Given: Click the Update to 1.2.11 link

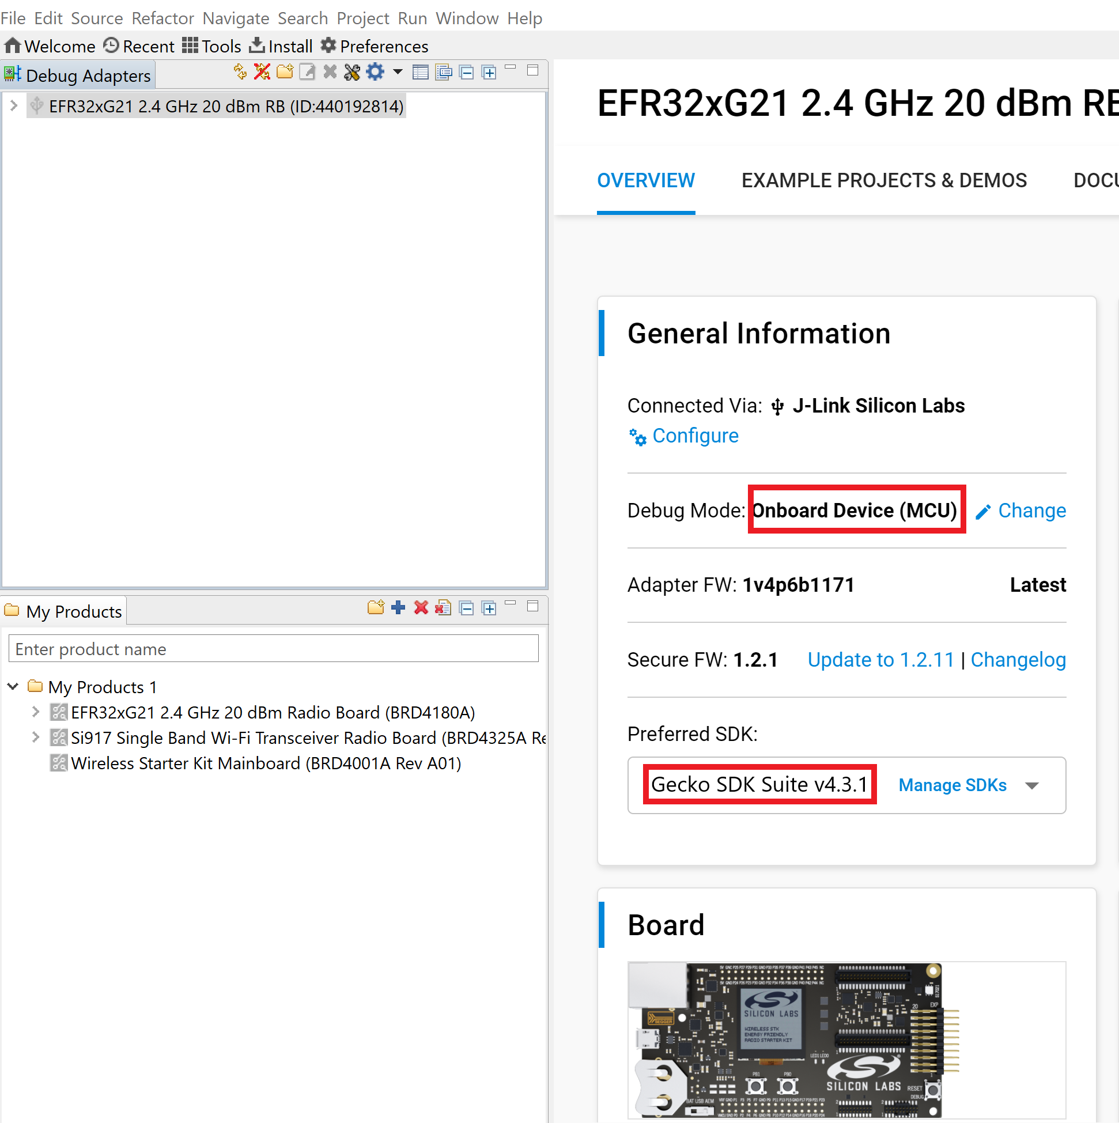Looking at the screenshot, I should coord(880,660).
